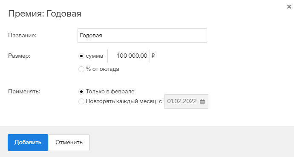Choose the Только в феврале radio circle

coord(81,92)
